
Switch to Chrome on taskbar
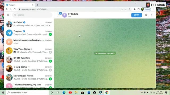(107, 93)
